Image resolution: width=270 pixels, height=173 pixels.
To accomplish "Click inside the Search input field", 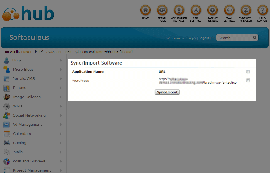I will coord(234,38).
